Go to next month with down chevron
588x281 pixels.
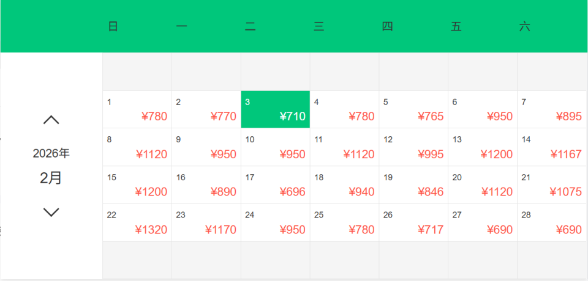51,212
